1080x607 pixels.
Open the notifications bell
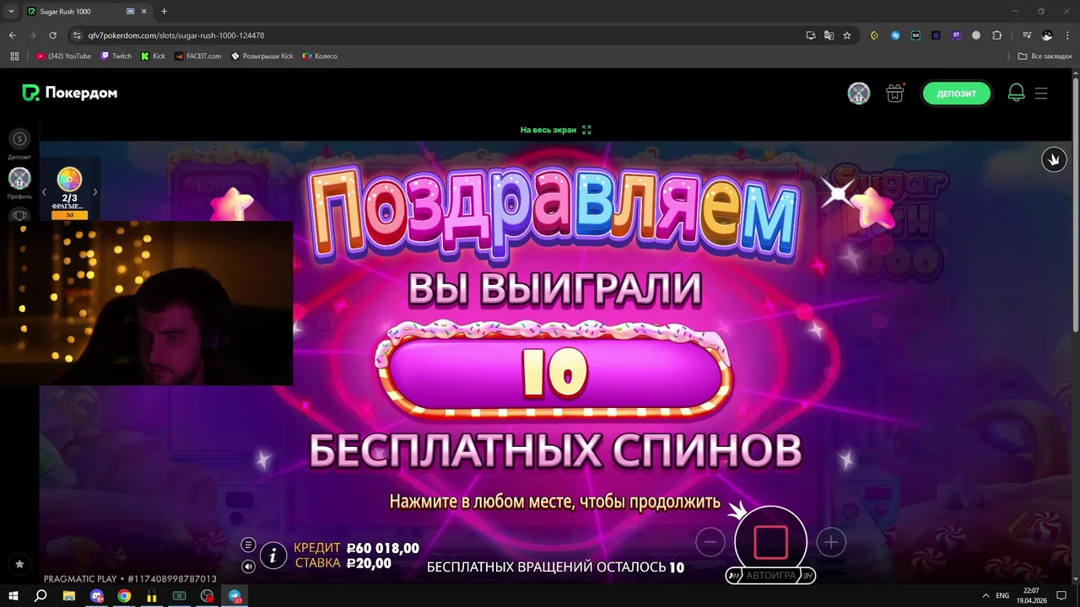1017,94
